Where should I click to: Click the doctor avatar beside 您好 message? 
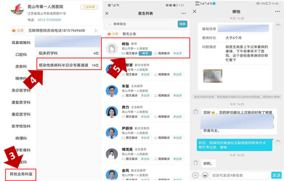point(196,112)
